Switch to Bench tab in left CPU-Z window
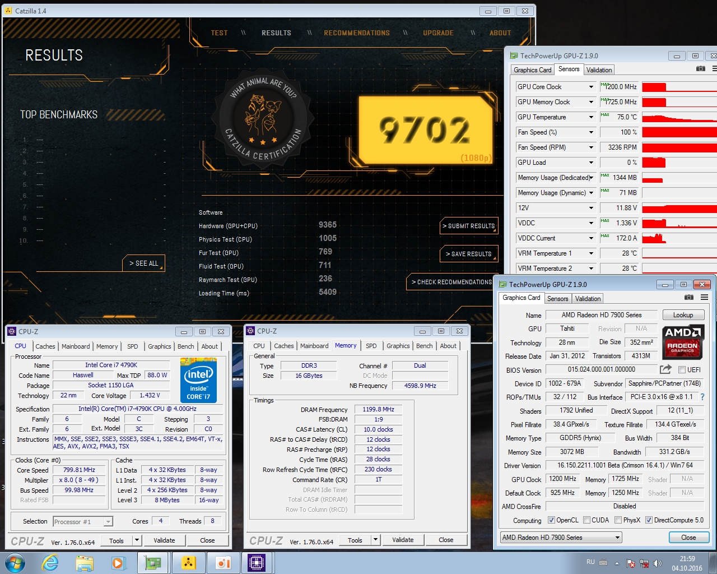 185,346
